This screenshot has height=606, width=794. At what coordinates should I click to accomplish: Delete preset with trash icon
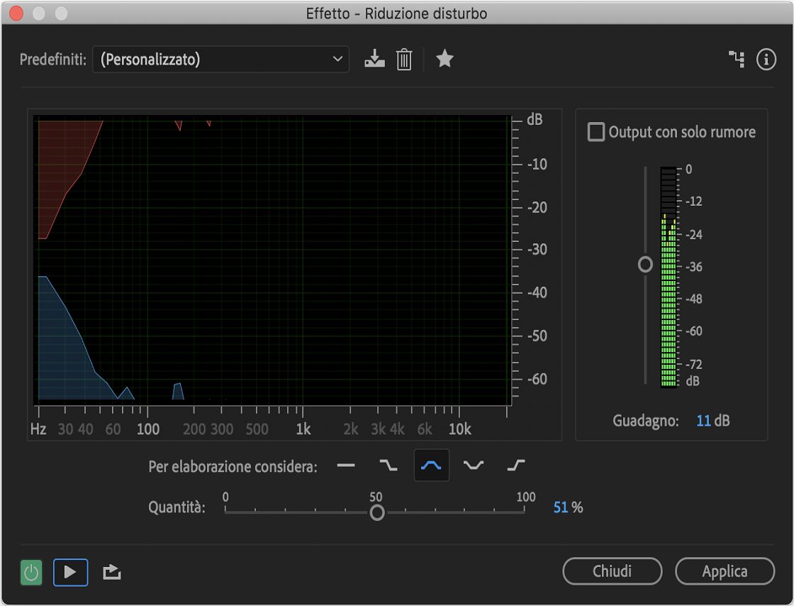coord(403,60)
